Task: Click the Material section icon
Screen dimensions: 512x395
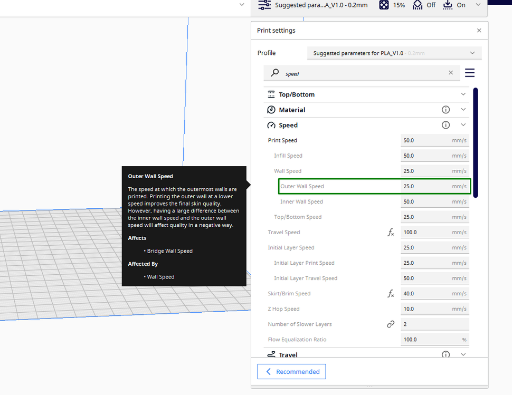Action: point(271,110)
